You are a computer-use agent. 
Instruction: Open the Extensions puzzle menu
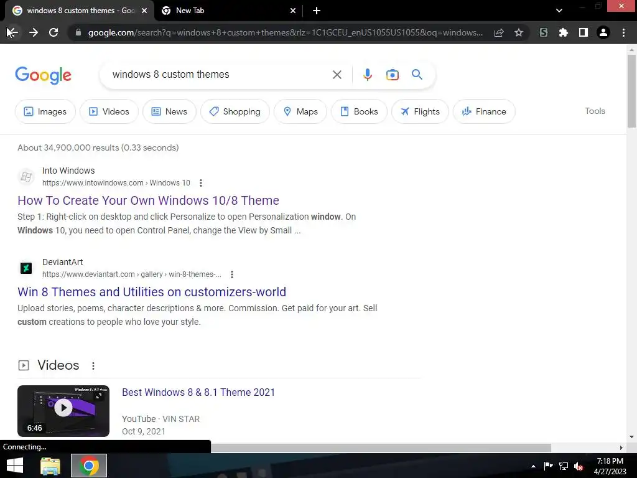point(564,32)
